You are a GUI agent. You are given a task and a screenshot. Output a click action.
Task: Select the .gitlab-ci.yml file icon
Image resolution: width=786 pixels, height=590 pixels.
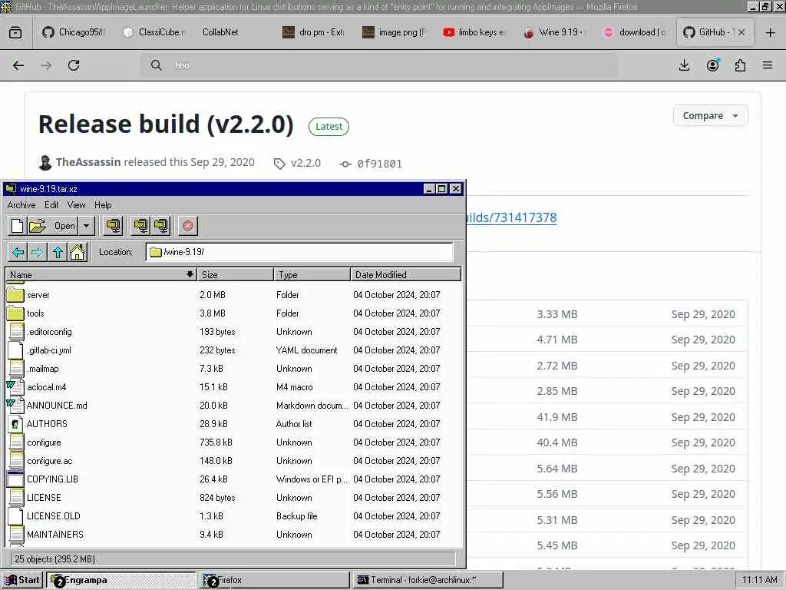(x=16, y=350)
